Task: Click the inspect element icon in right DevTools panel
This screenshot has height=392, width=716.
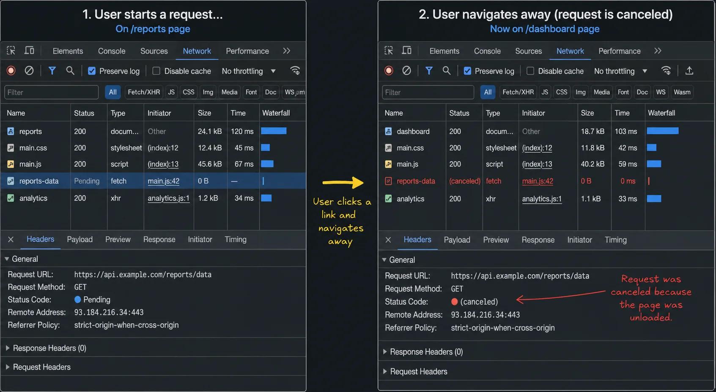Action: (389, 51)
